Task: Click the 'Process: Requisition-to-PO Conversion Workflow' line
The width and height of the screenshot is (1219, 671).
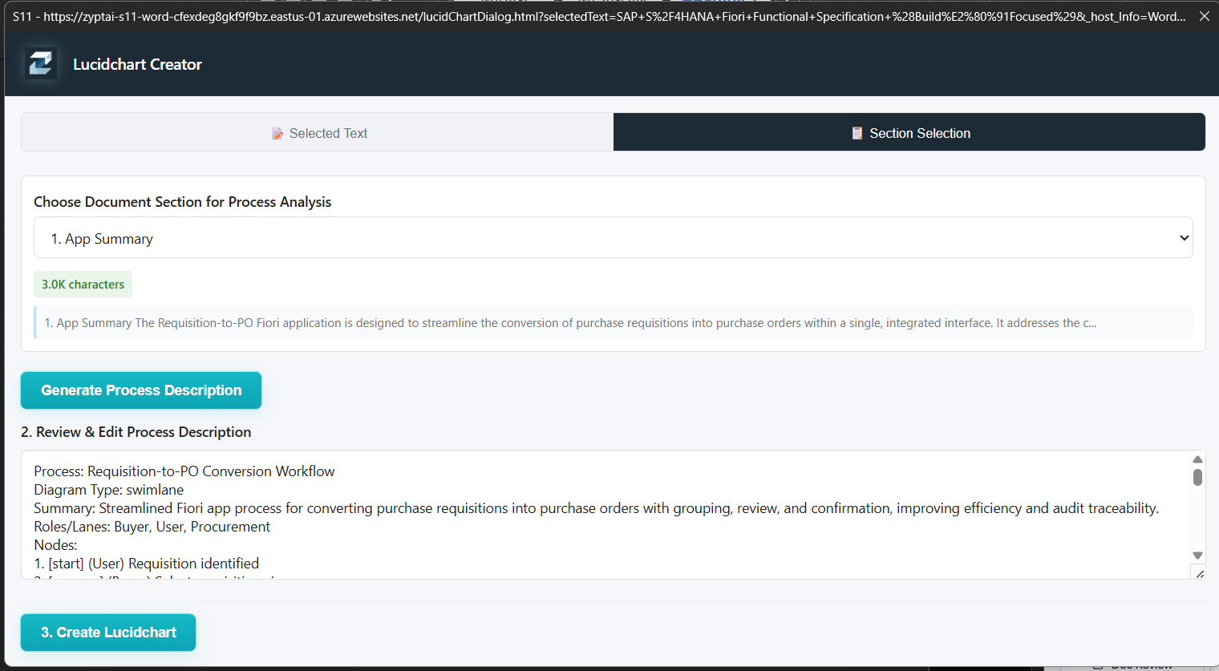Action: pos(184,471)
